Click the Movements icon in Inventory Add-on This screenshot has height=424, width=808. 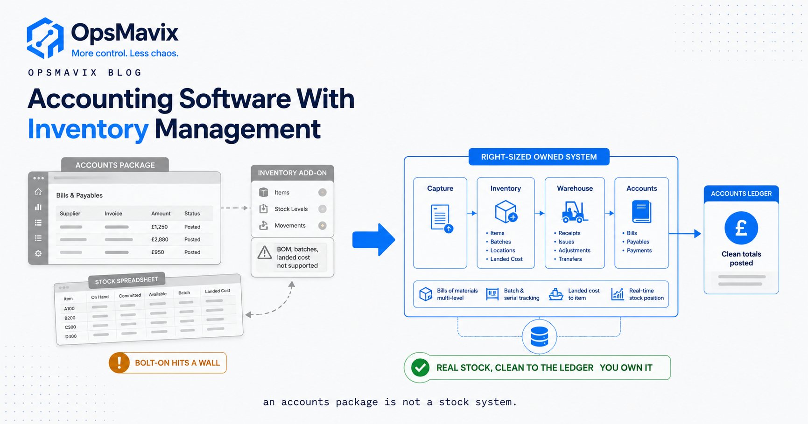[x=264, y=225]
